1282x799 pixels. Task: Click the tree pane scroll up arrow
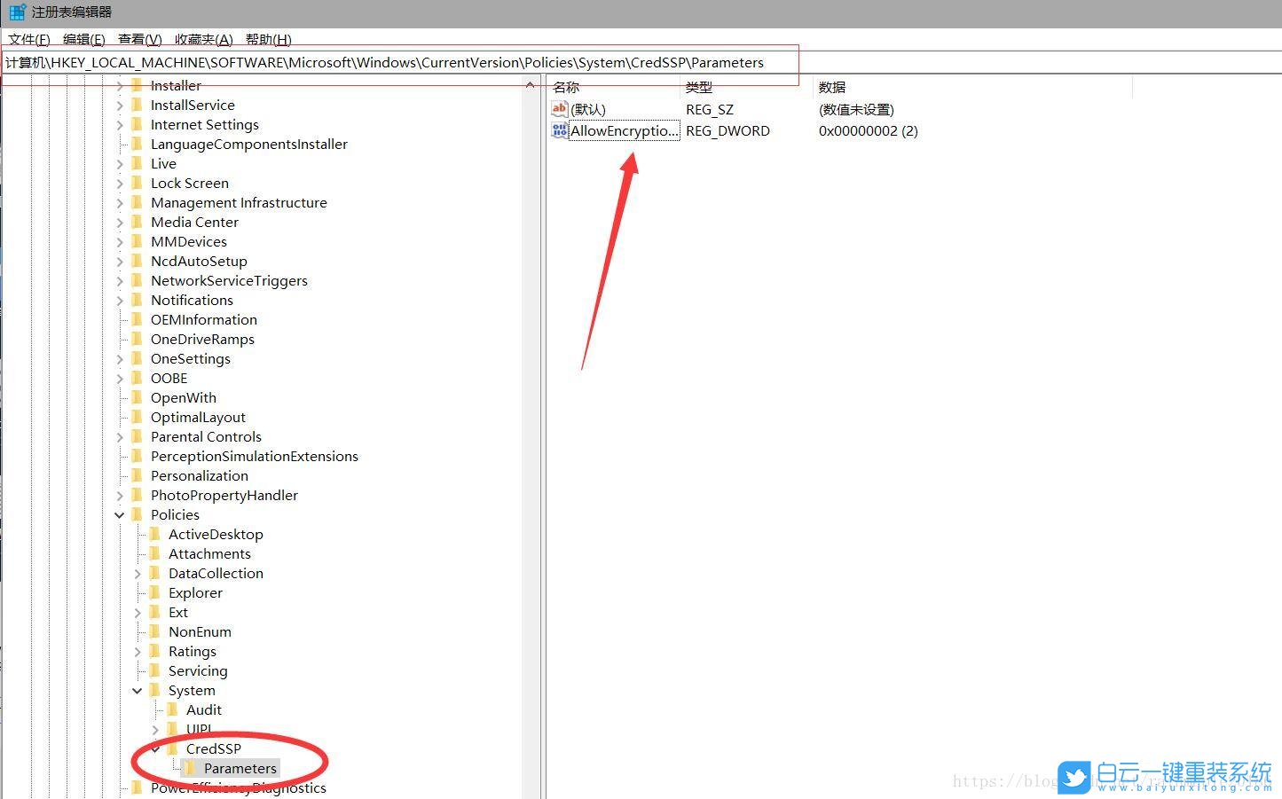click(x=530, y=86)
